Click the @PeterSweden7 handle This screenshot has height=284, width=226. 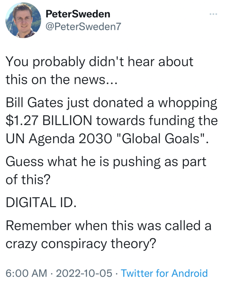pos(83,27)
